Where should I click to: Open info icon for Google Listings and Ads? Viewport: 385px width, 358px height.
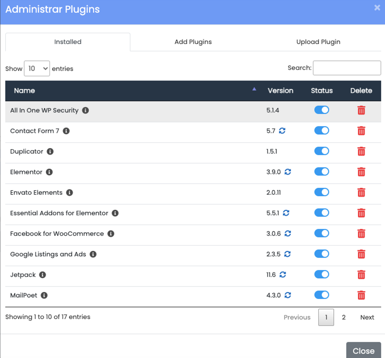point(93,254)
